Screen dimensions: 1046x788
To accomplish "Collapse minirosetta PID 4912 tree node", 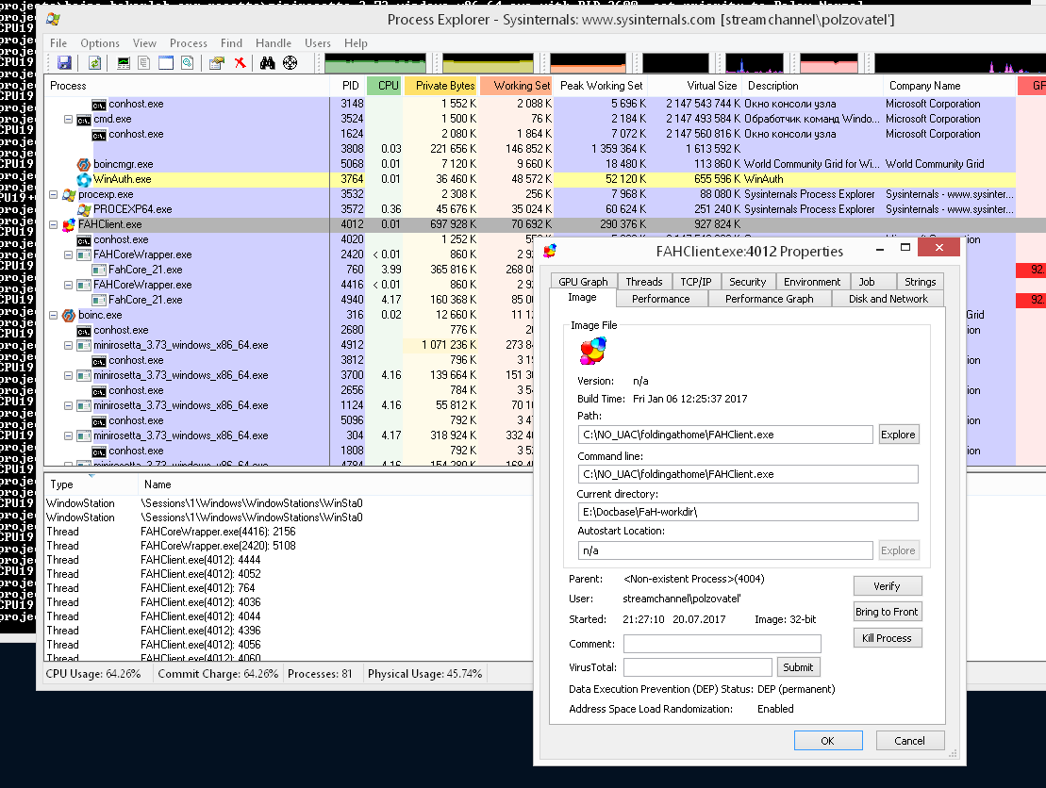I will tap(68, 345).
